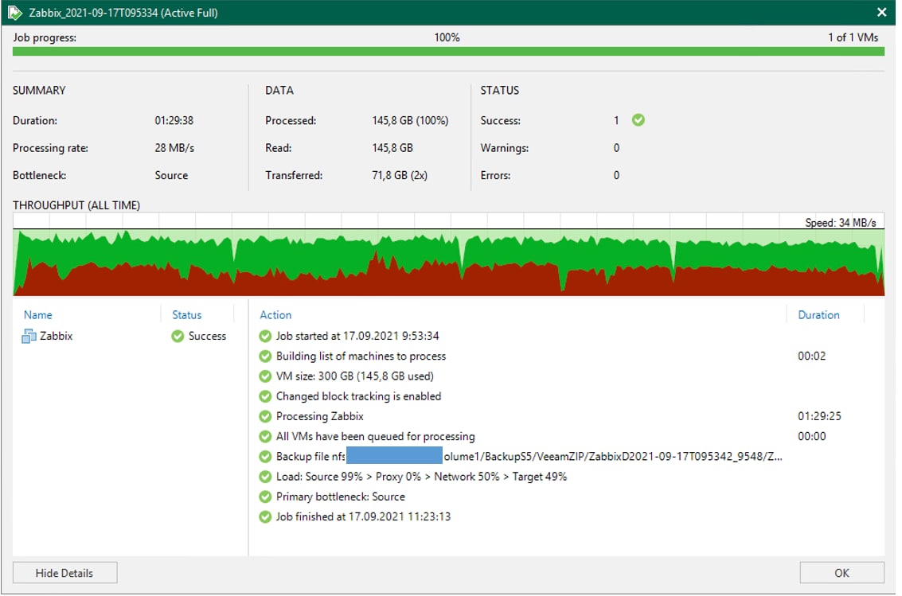
Task: Sort by the Name column header
Action: pyautogui.click(x=38, y=317)
